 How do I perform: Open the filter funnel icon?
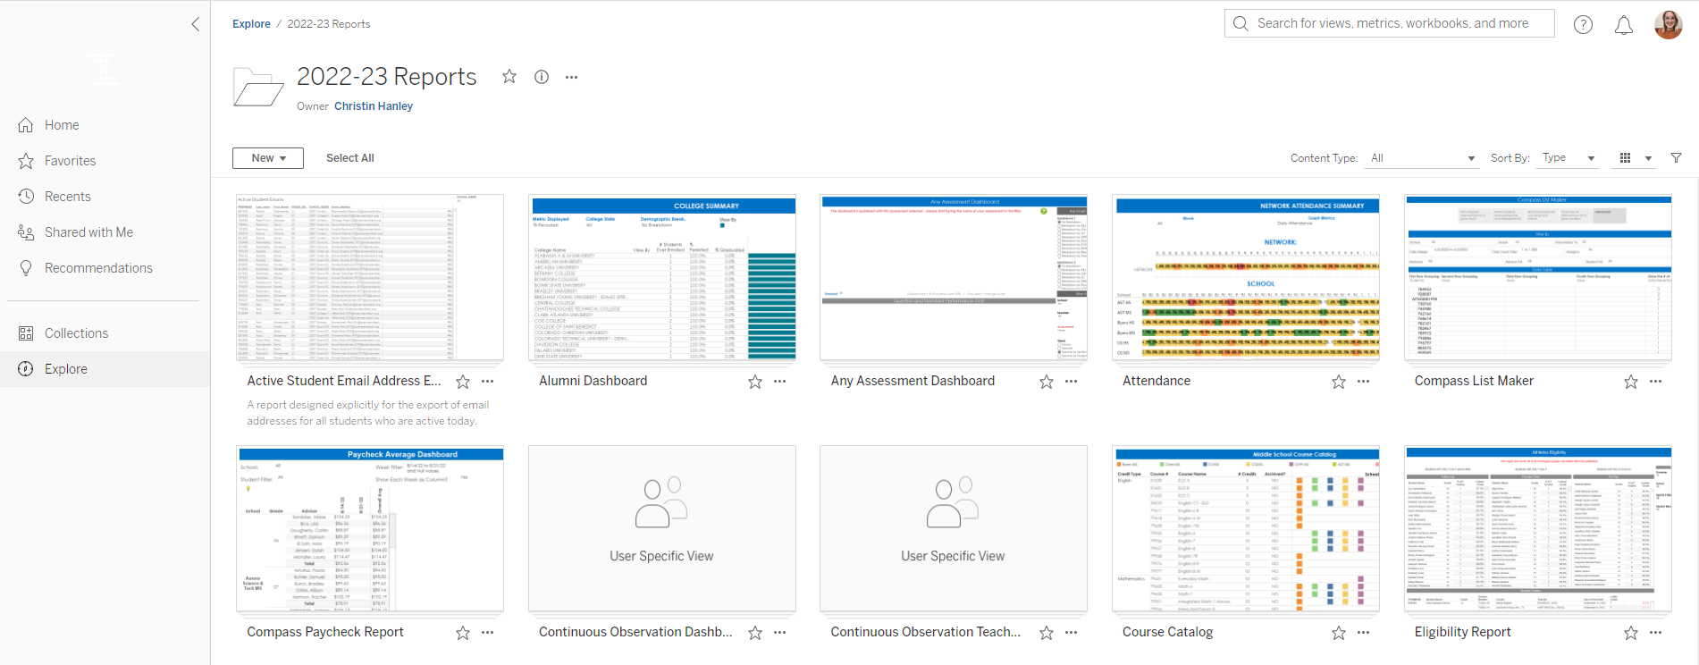(x=1676, y=158)
